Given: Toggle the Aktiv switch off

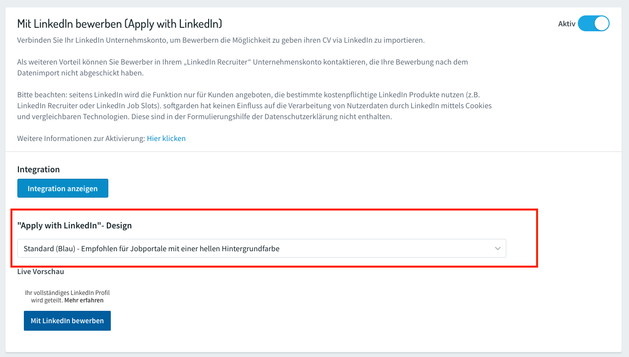Looking at the screenshot, I should (x=593, y=23).
